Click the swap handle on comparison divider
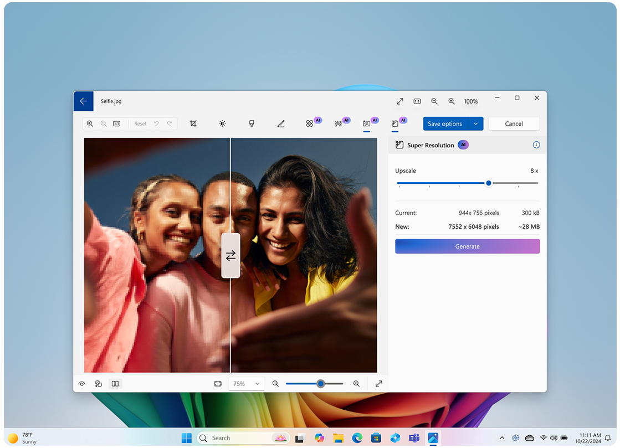 pos(230,255)
